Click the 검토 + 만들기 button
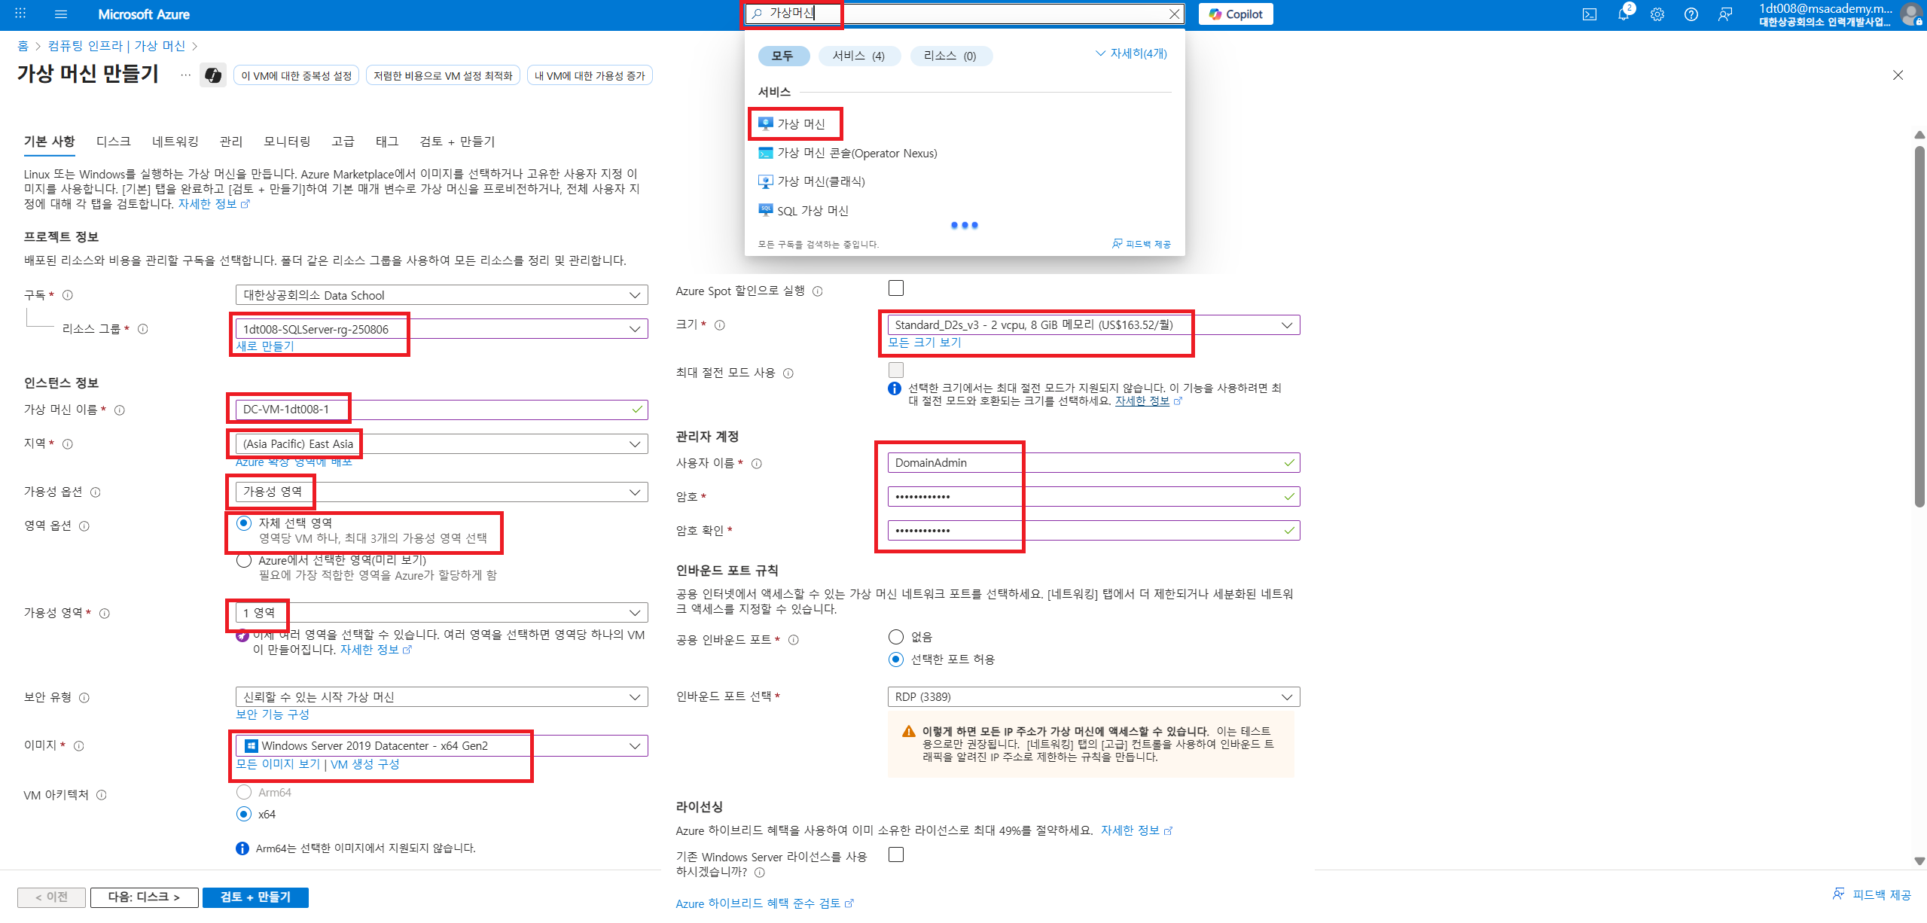The width and height of the screenshot is (1927, 923). click(x=255, y=897)
